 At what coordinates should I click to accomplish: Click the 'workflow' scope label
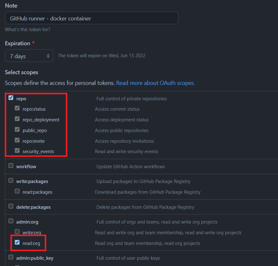coord(26,167)
